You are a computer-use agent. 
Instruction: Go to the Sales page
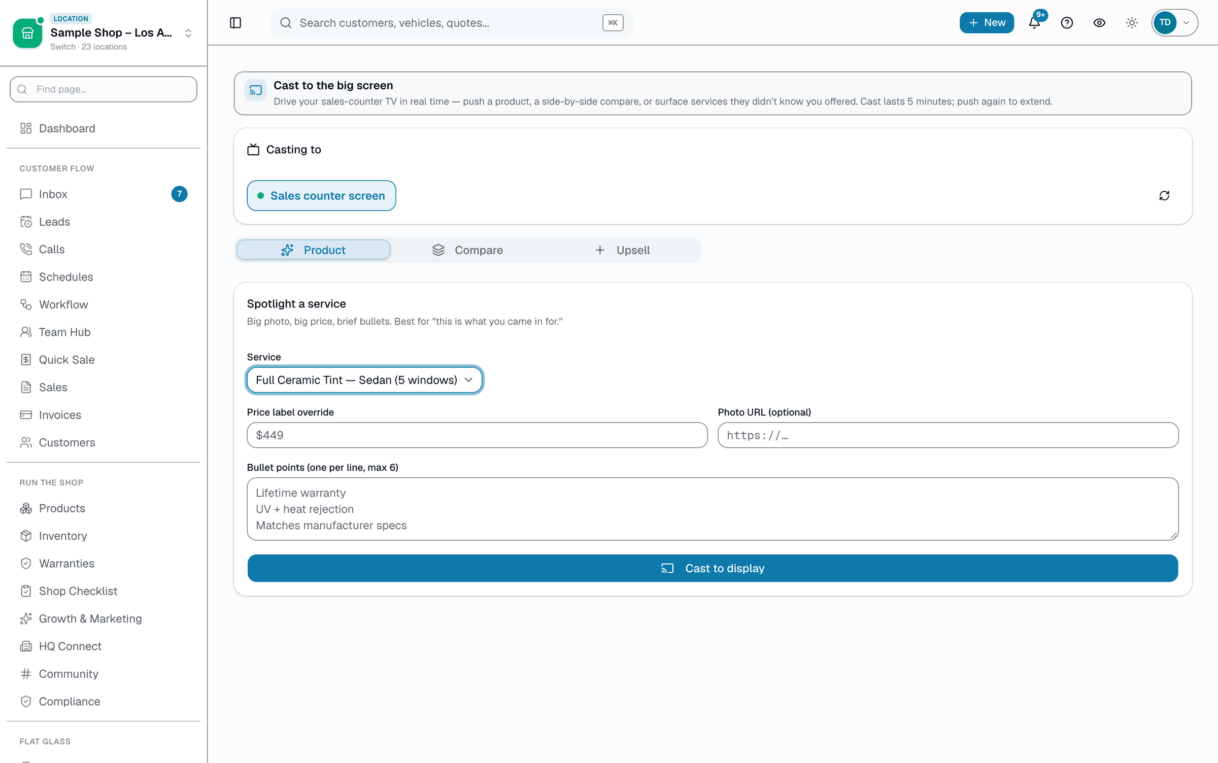pos(104,388)
